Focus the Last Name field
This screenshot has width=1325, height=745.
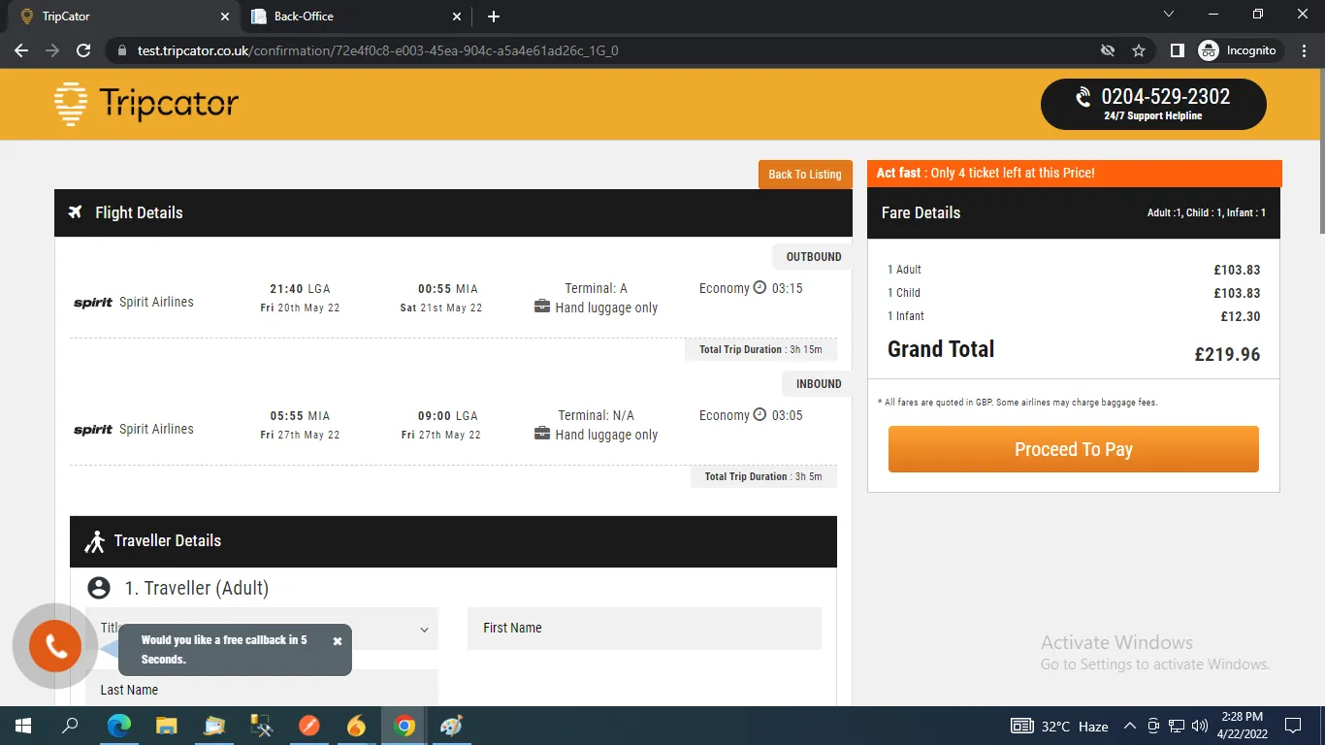tap(262, 689)
